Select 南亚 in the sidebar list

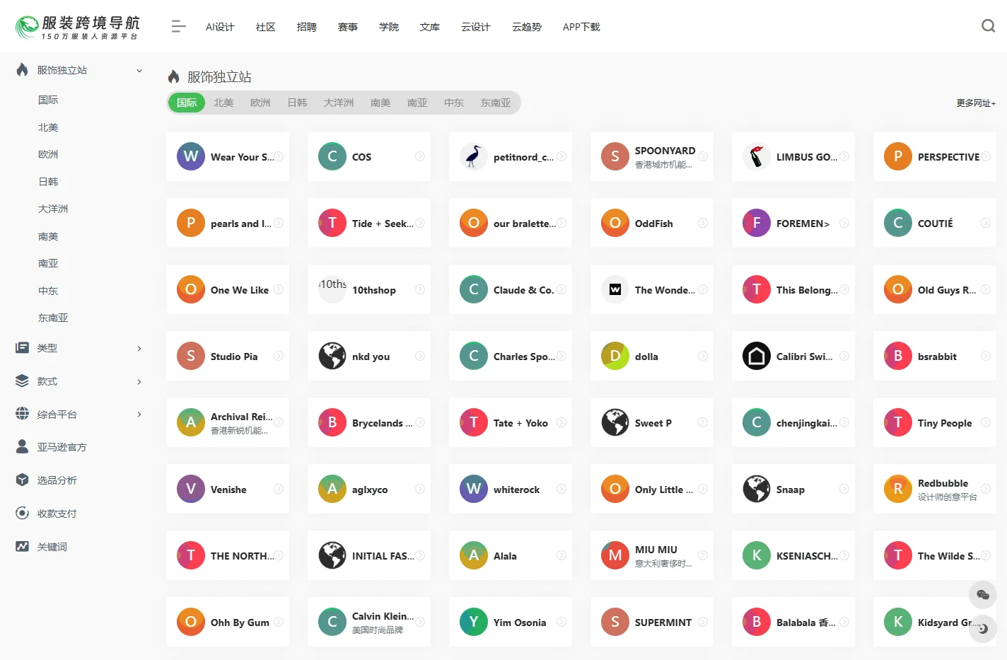click(x=48, y=263)
